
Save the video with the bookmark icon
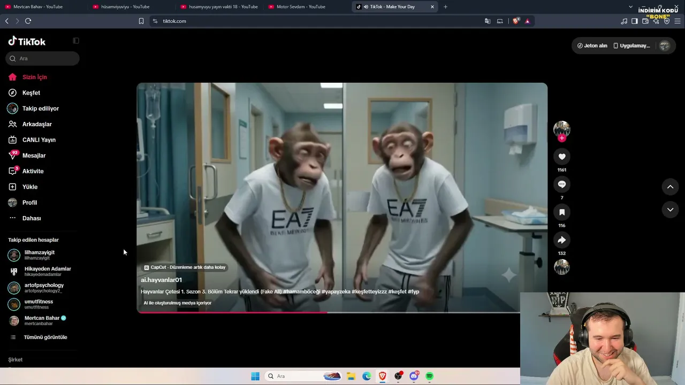tap(561, 212)
